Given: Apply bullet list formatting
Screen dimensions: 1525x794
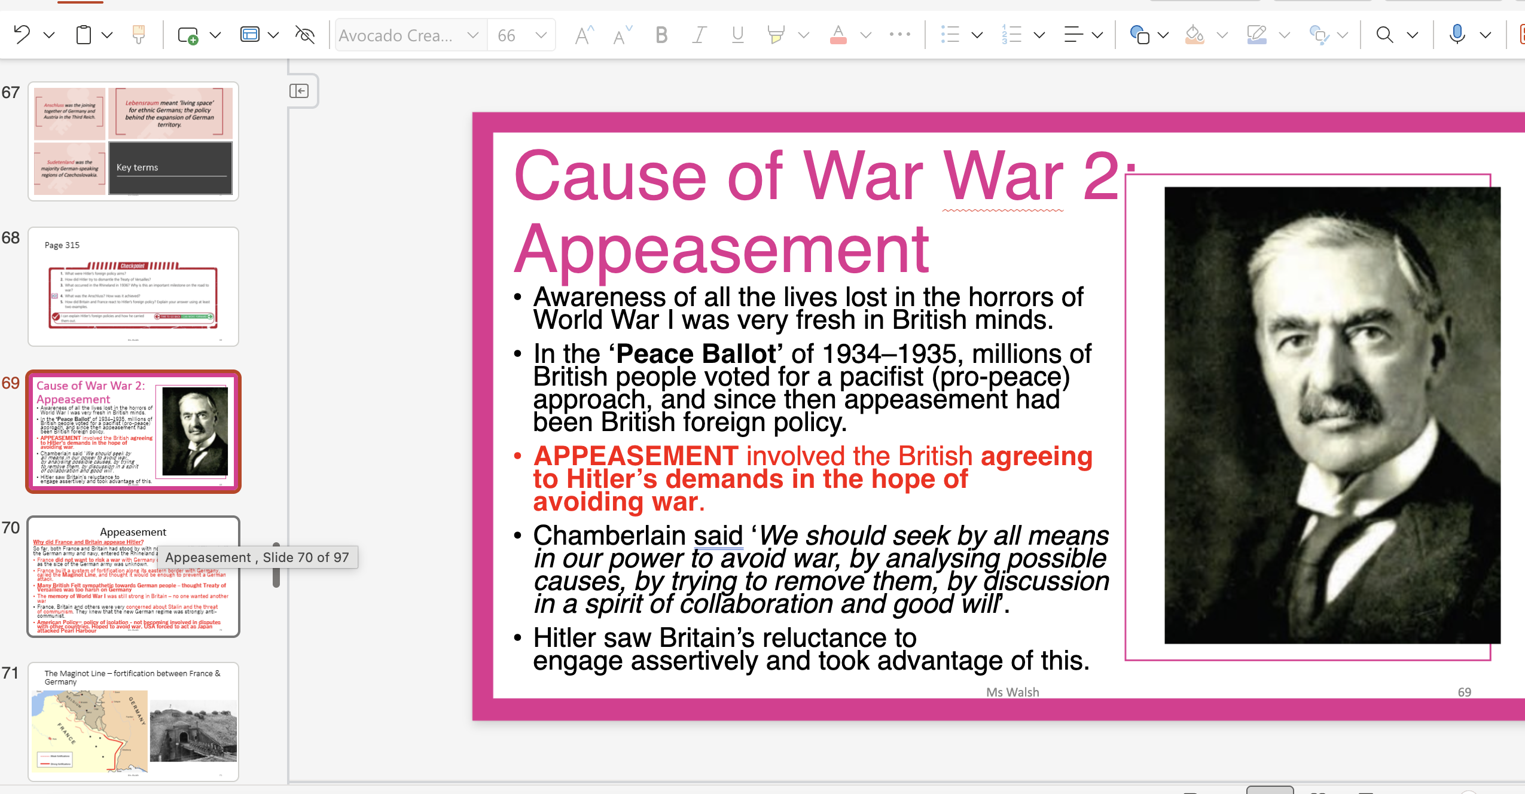Looking at the screenshot, I should [x=950, y=35].
